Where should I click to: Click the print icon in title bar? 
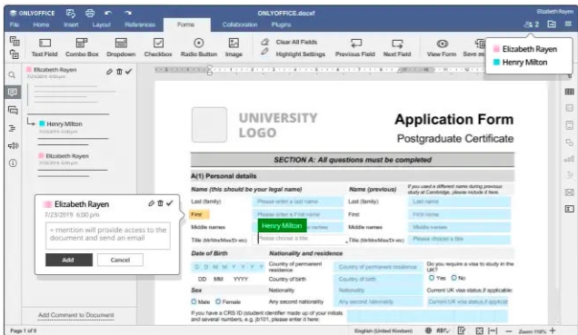(90, 13)
